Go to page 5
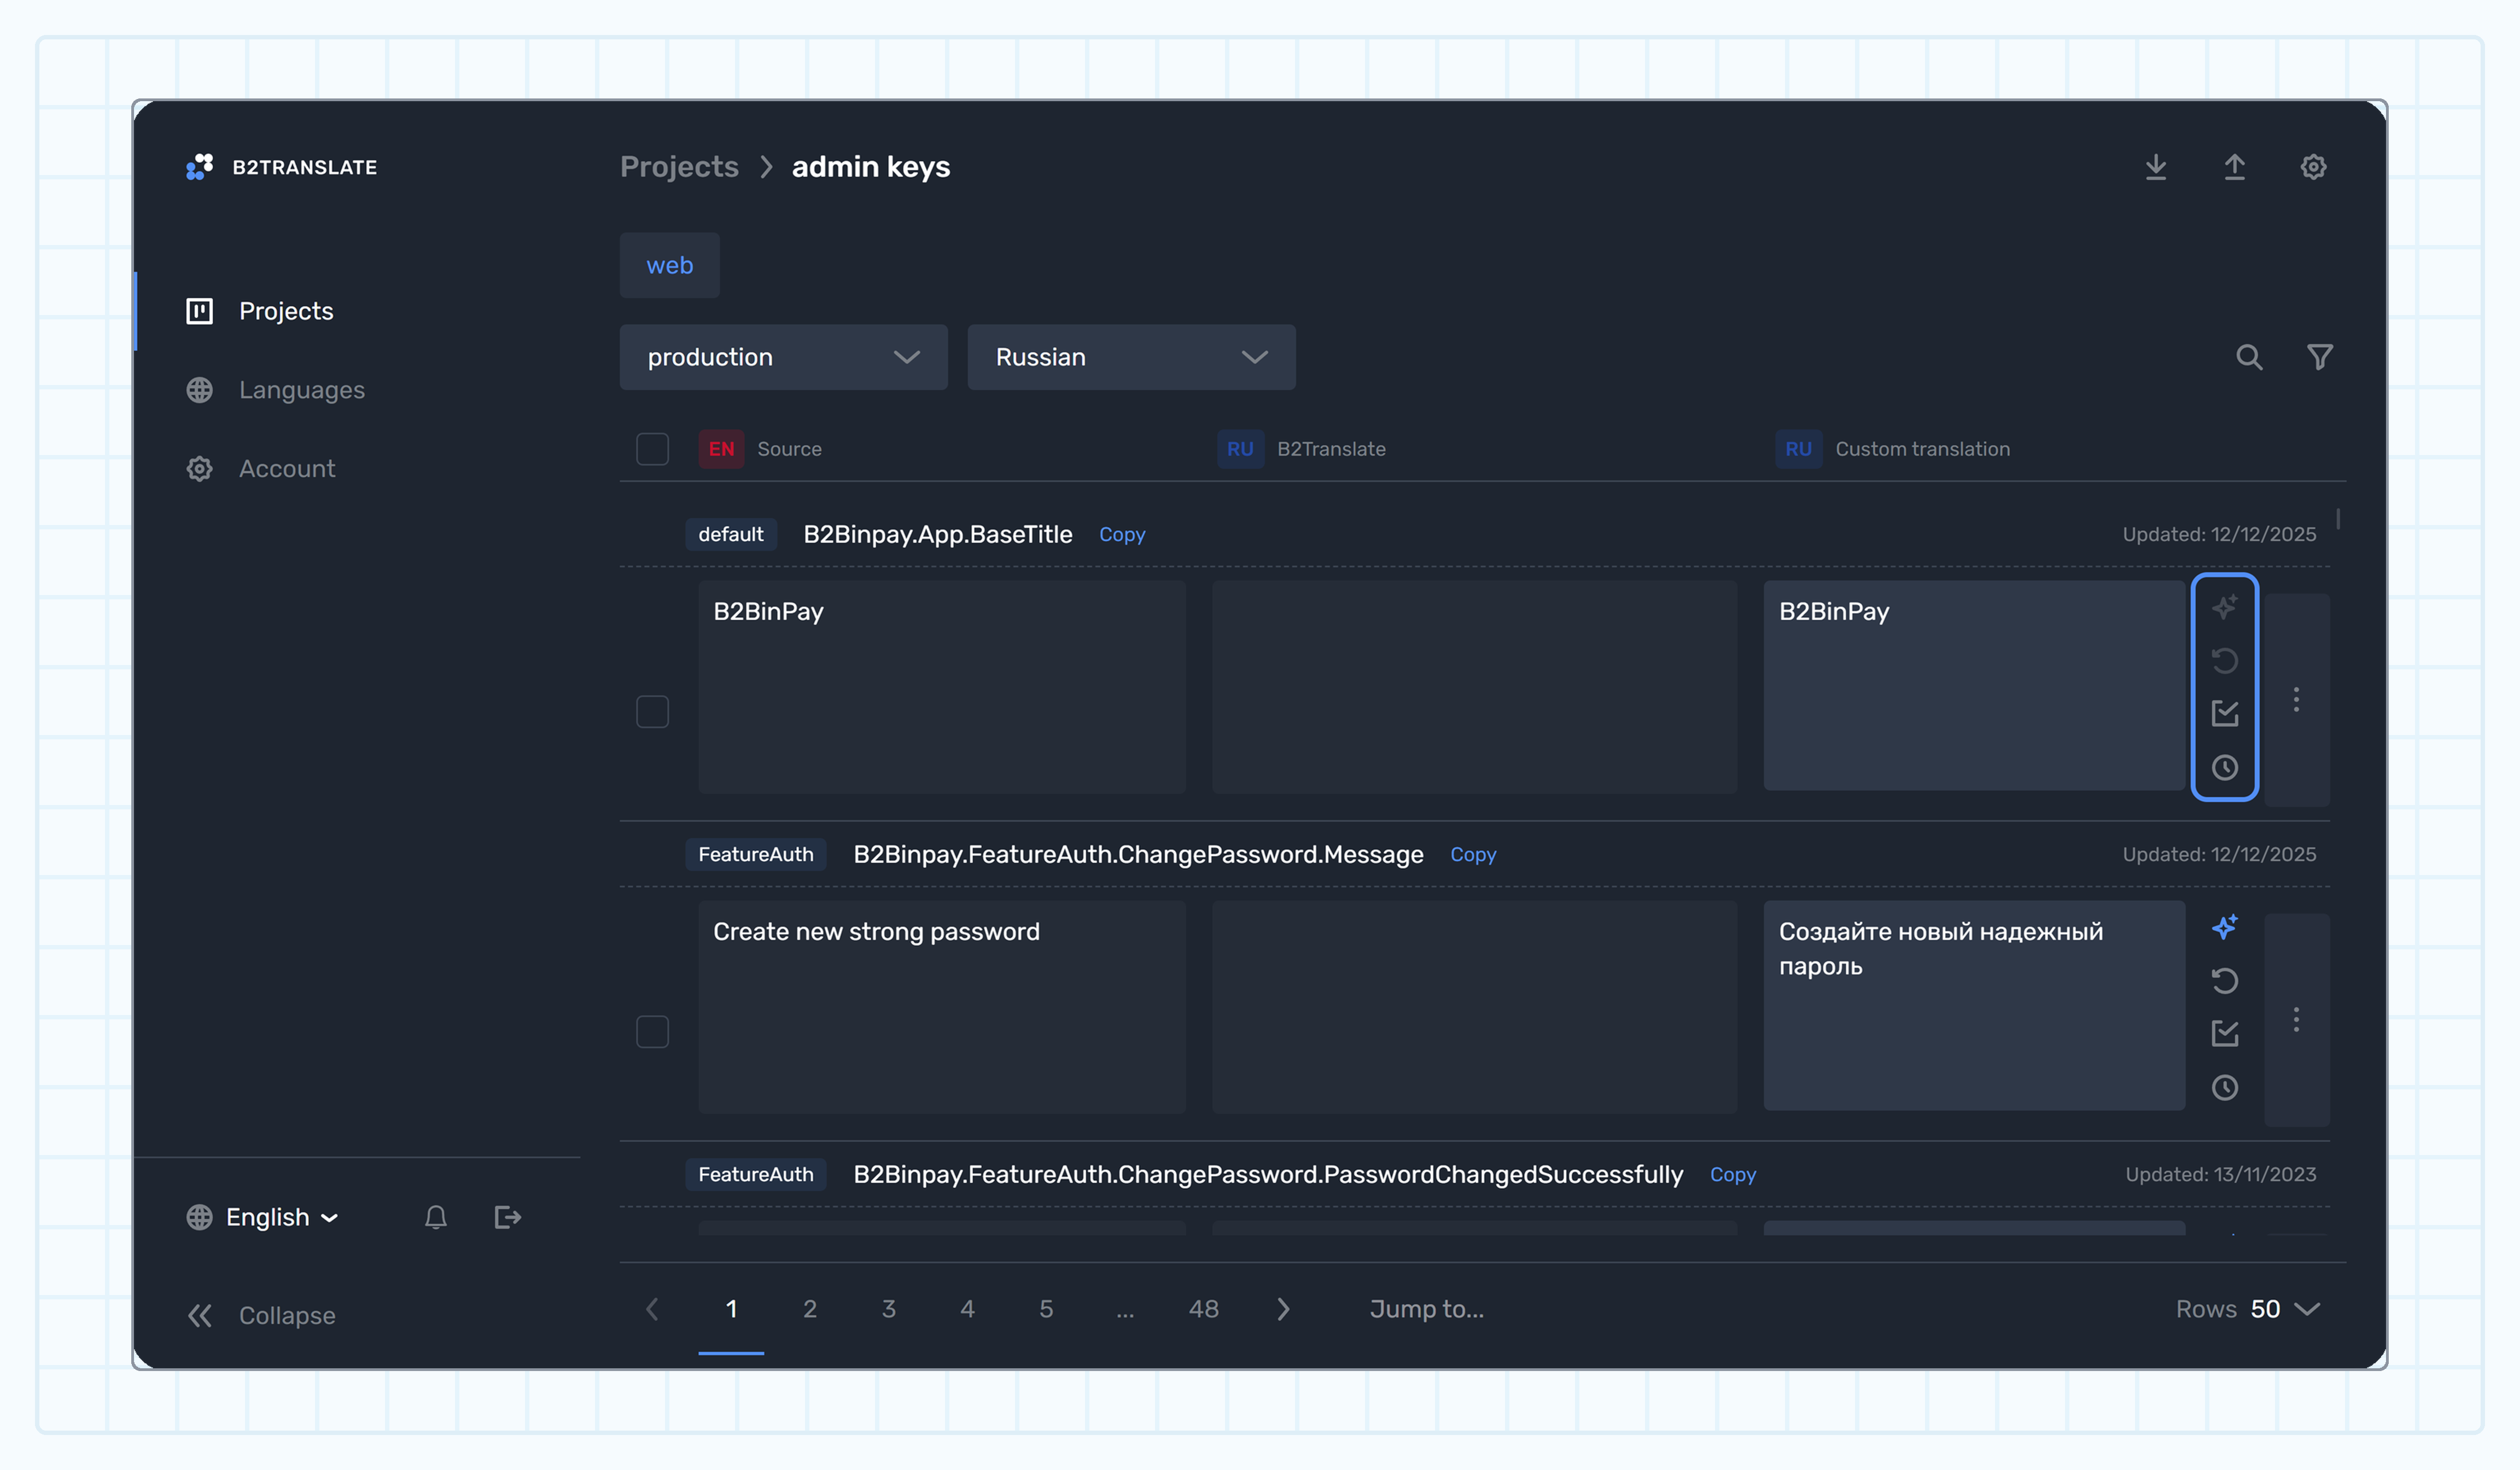 pos(1046,1309)
